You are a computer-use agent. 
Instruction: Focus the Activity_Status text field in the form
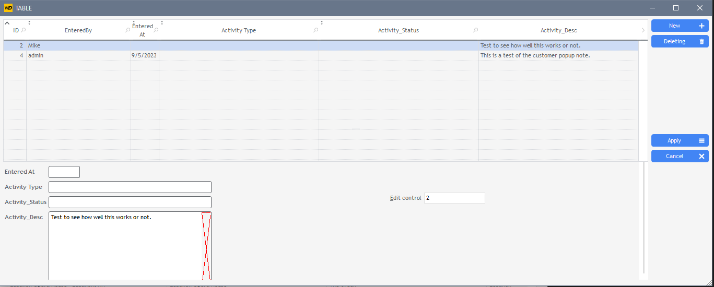point(130,202)
